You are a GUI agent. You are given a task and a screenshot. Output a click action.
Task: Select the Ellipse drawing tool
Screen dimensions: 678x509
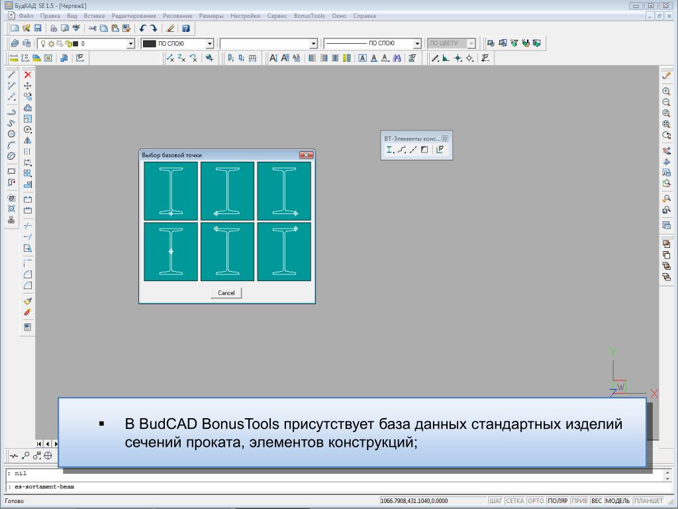11,156
